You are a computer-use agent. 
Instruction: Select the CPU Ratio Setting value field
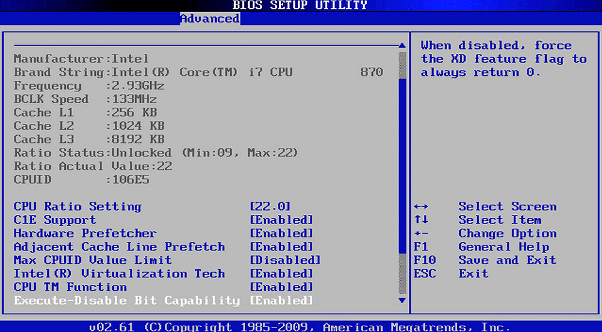pos(270,207)
